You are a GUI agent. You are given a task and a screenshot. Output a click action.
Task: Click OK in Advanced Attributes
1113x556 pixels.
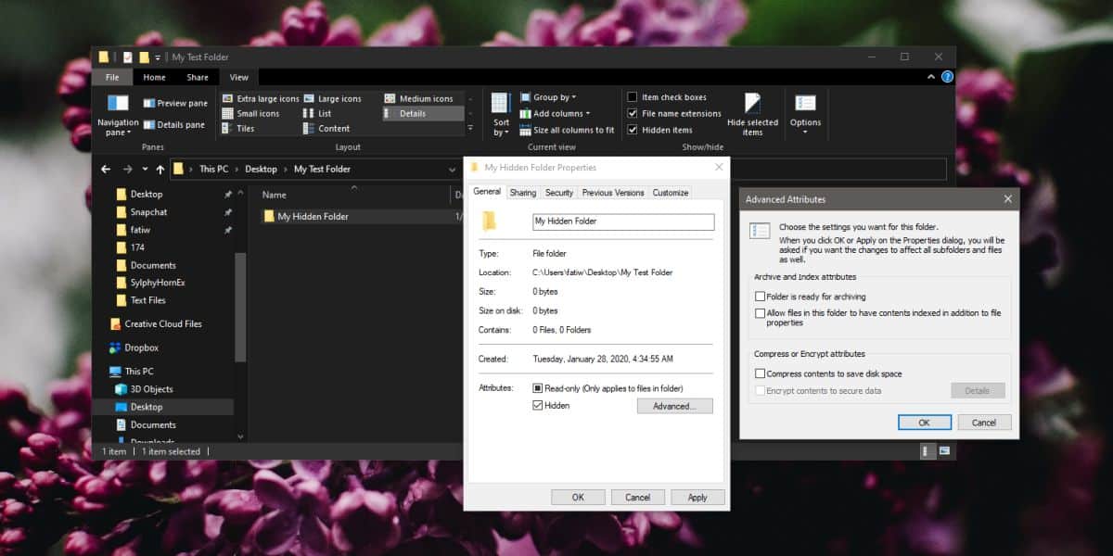925,423
